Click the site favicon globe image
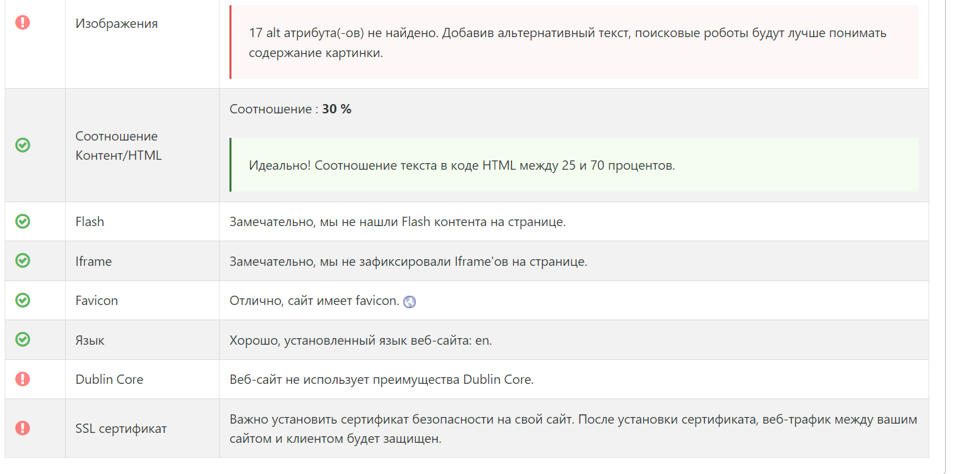 (410, 302)
